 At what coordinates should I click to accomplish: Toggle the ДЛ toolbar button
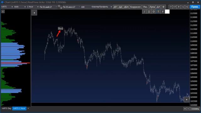[158, 7]
